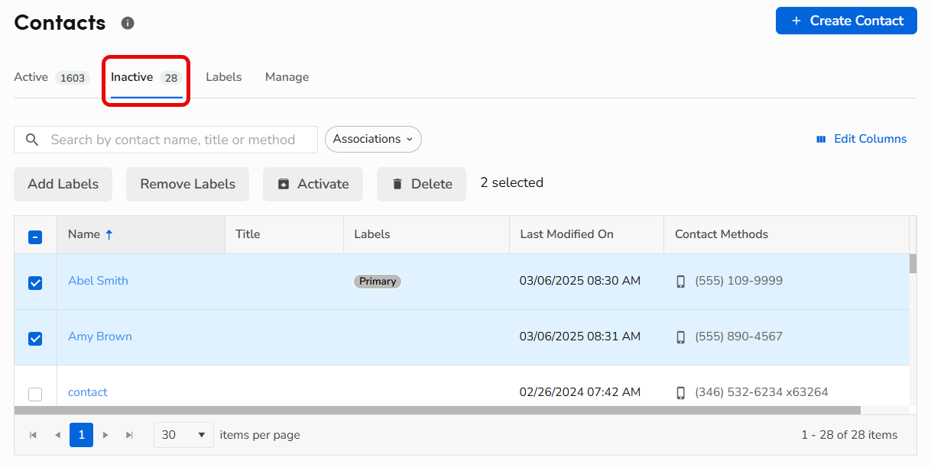Viewport: 931px width, 467px height.
Task: Click the Contact Methods column header
Action: click(787, 234)
